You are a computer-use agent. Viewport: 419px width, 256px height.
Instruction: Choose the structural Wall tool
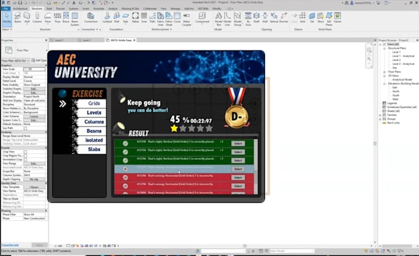click(27, 18)
